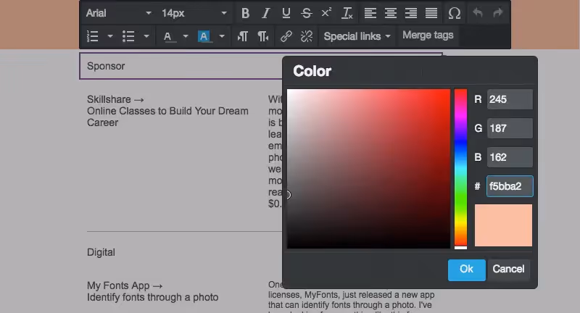580x313 pixels.
Task: Align text right
Action: 411,13
